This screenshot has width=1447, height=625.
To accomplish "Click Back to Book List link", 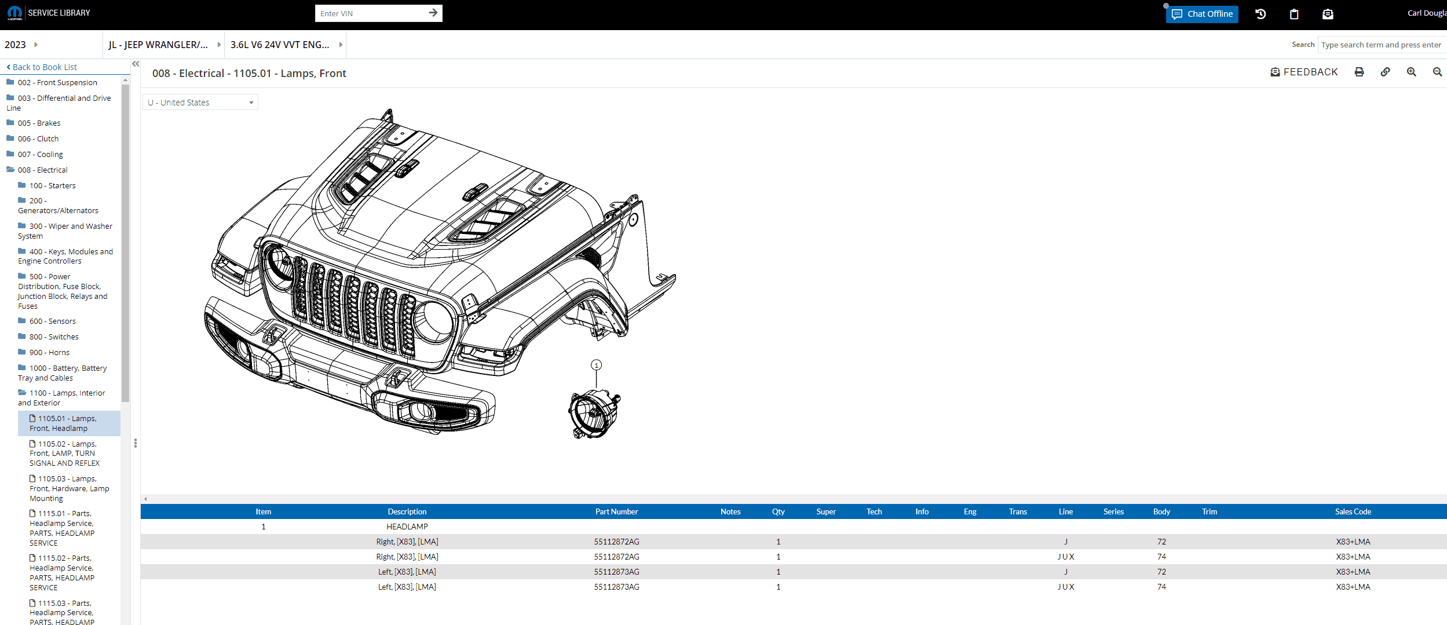I will (x=42, y=67).
